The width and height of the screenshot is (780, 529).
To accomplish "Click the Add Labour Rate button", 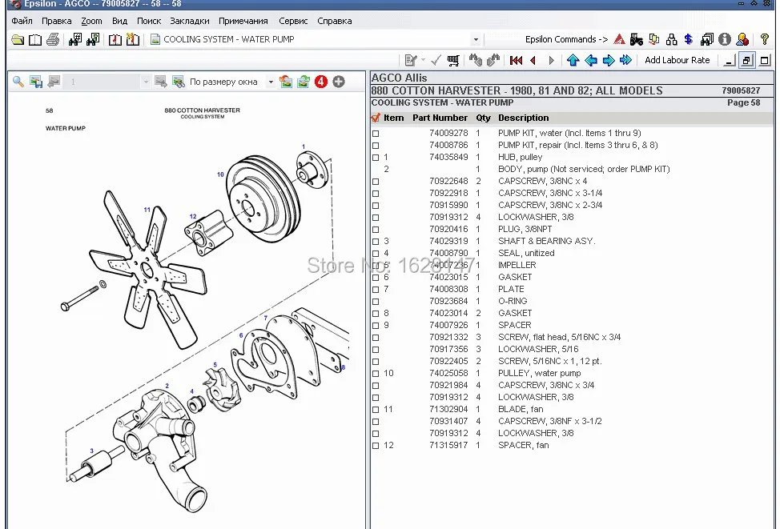I will pos(677,60).
